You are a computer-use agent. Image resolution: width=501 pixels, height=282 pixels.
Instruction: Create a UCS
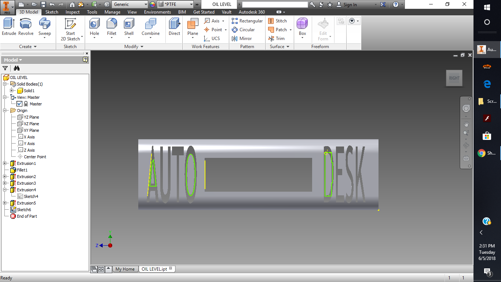coord(212,39)
